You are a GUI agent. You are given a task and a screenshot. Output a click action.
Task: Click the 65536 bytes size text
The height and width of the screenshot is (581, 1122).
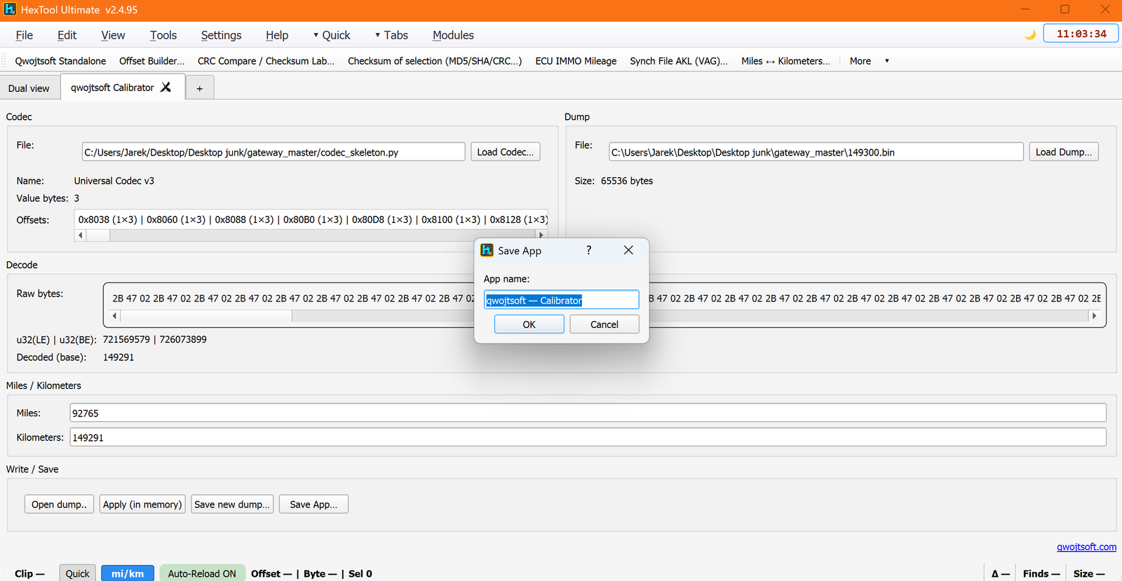(627, 181)
